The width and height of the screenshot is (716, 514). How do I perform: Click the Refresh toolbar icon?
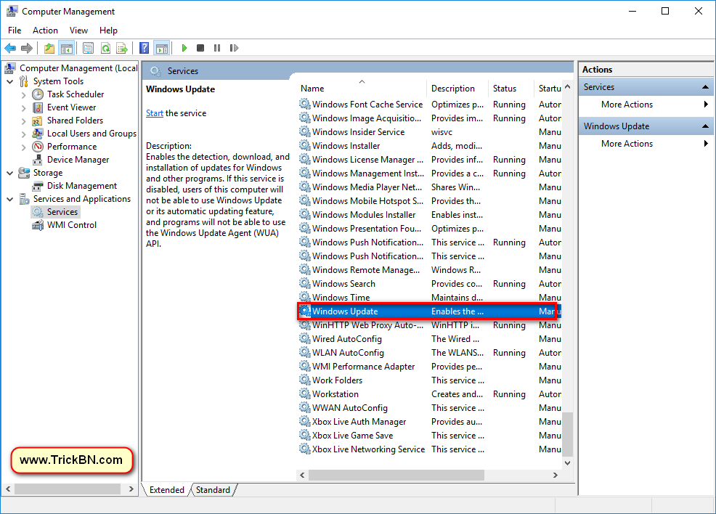point(105,48)
